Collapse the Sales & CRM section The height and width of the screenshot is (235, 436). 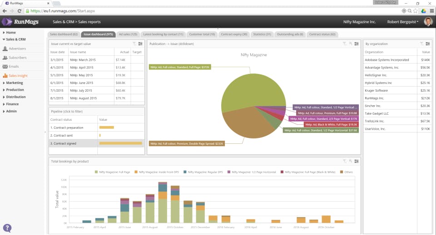14,39
